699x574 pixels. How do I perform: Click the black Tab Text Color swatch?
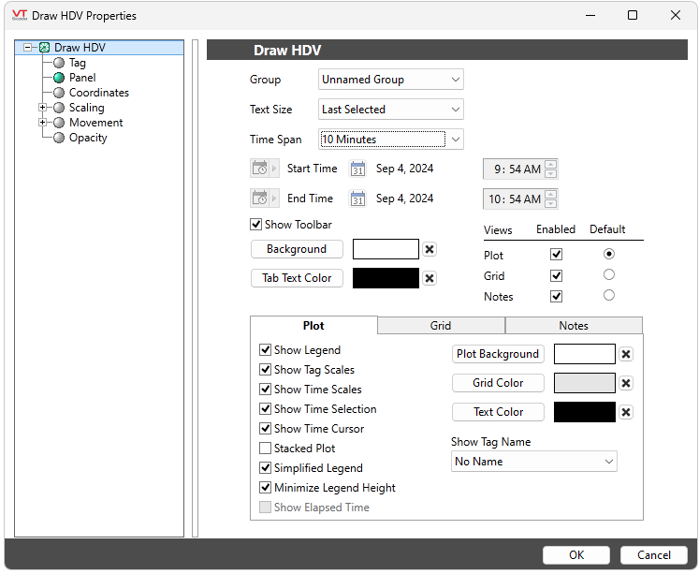coord(386,278)
